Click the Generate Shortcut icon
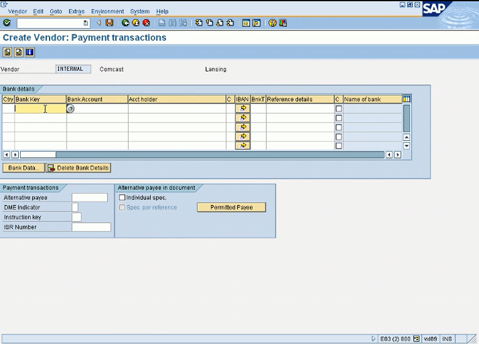 click(257, 23)
